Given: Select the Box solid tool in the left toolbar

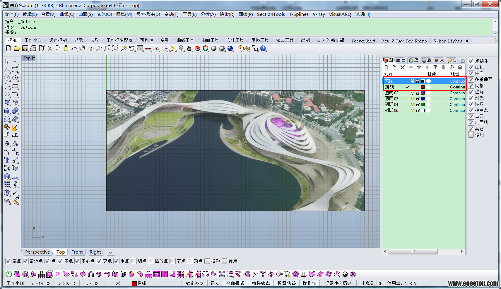Looking at the screenshot, I should pyautogui.click(x=7, y=111).
